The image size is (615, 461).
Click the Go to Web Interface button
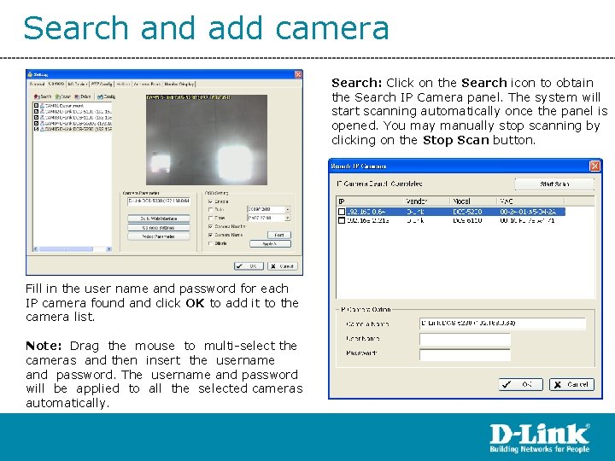click(x=159, y=219)
